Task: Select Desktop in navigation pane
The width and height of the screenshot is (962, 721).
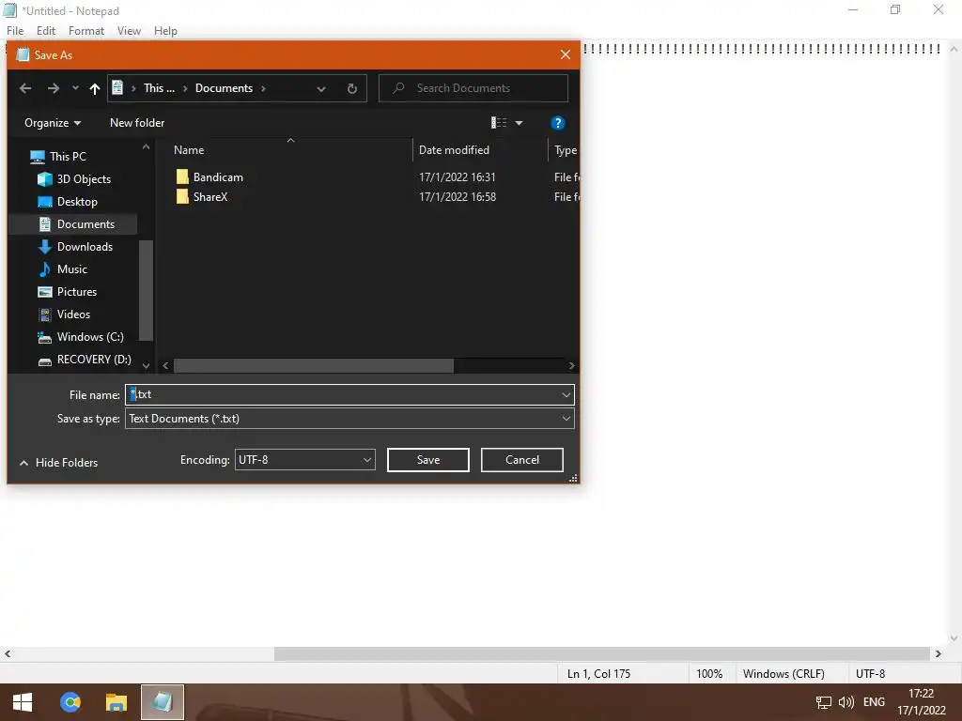Action: pyautogui.click(x=77, y=202)
